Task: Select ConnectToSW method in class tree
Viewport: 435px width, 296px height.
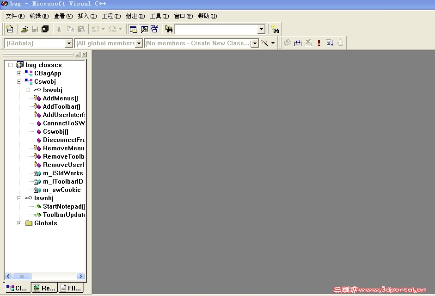Action: click(64, 123)
